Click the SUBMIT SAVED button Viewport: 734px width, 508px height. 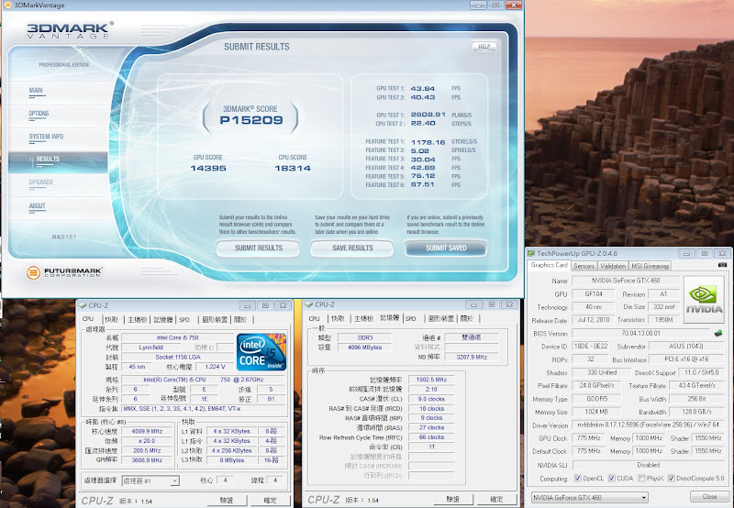pos(446,248)
